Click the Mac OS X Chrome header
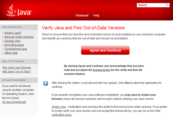This screenshot has height=122, width=173. pos(19,62)
